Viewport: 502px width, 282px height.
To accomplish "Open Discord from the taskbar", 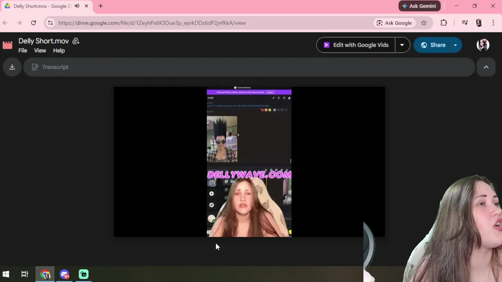I will click(65, 274).
